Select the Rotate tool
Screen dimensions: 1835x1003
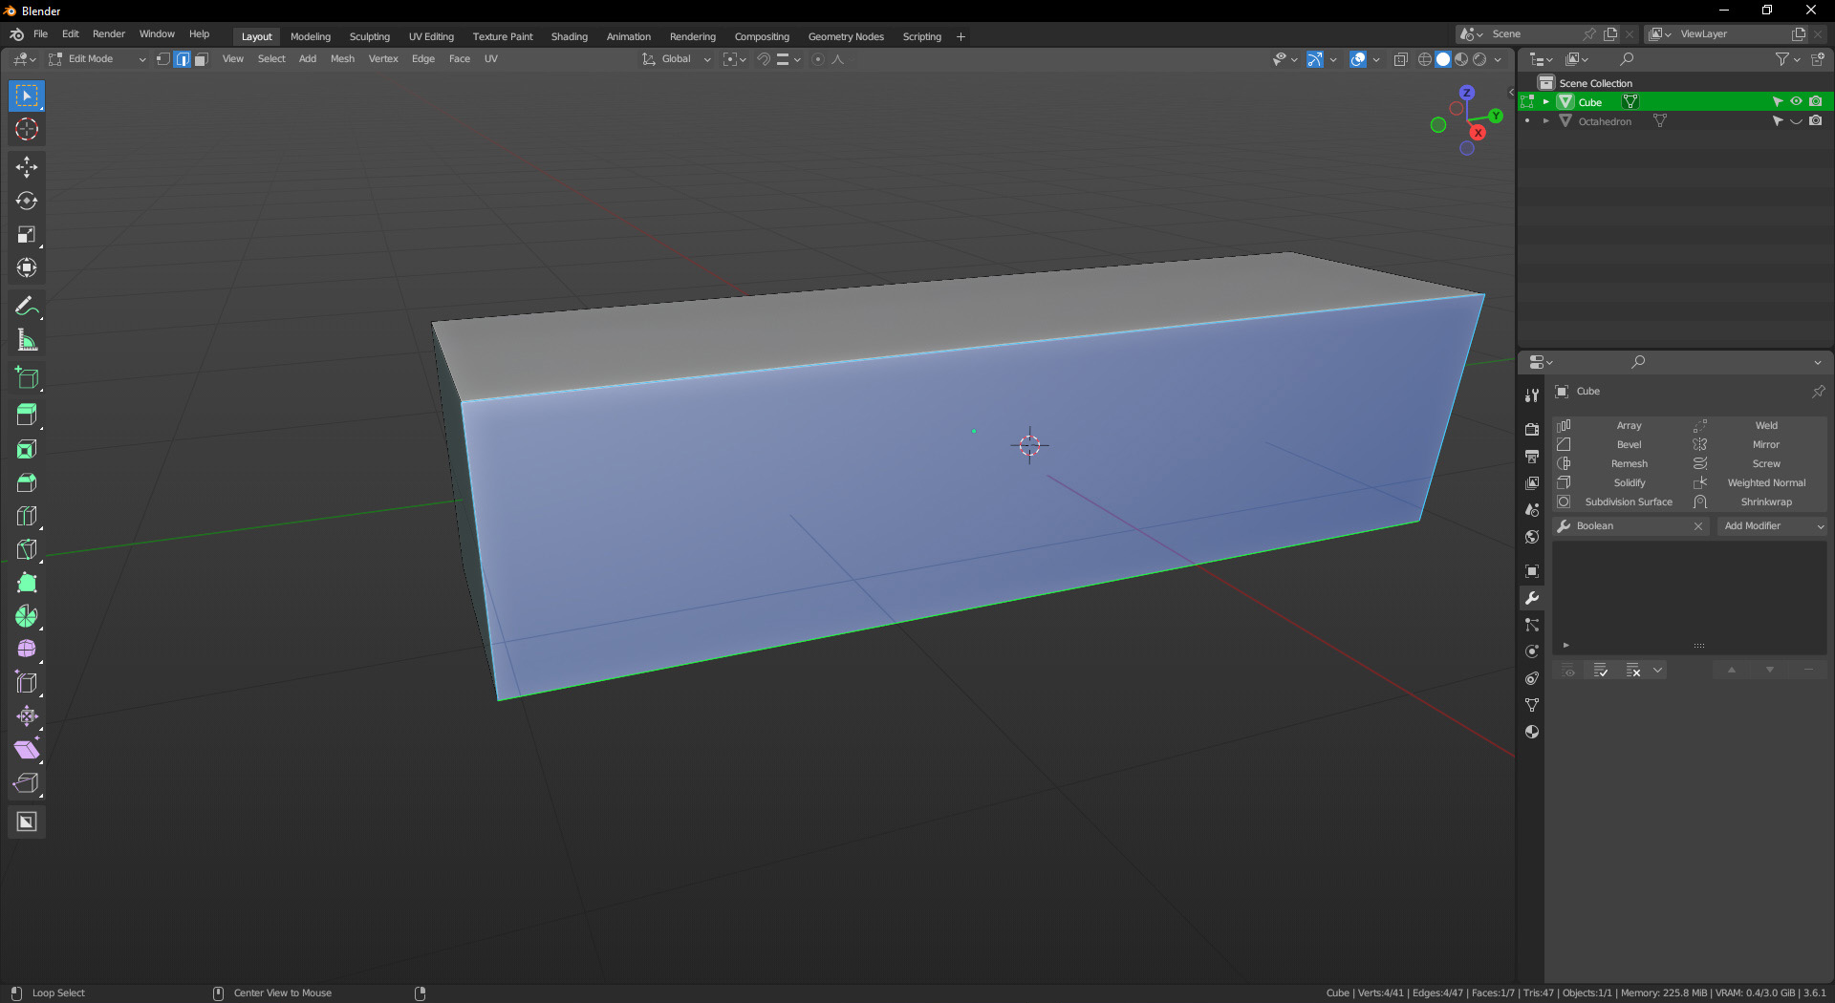[27, 201]
